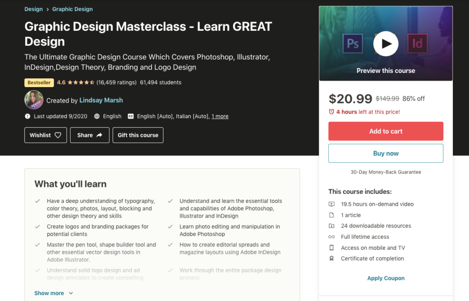Image resolution: width=469 pixels, height=301 pixels.
Task: Click checkmark beside editorial spreads point
Action: click(x=170, y=245)
